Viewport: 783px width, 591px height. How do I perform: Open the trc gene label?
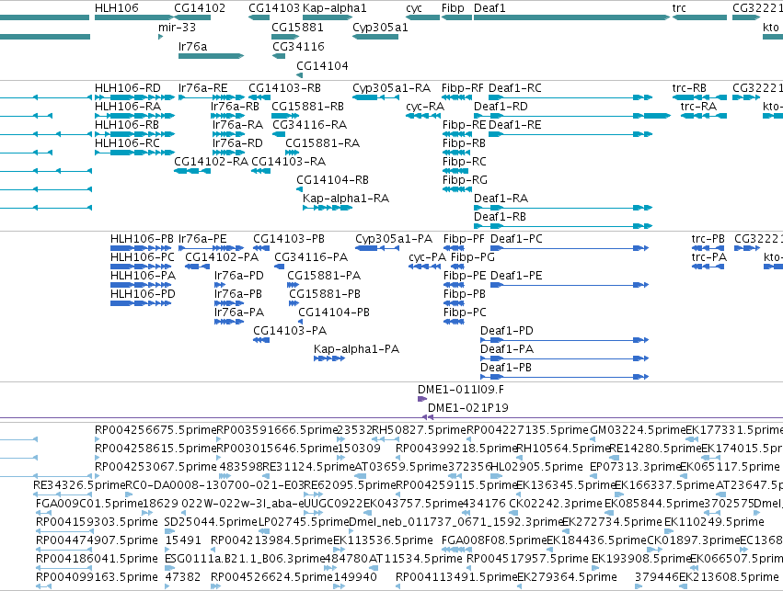pos(679,8)
